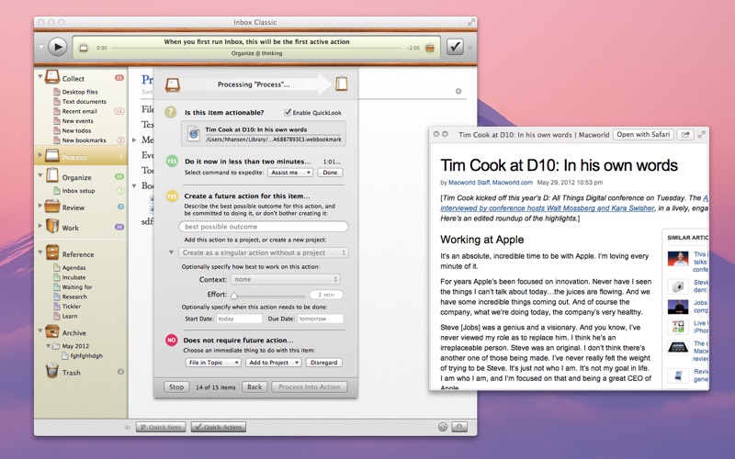Click the Work folder icon

52,226
